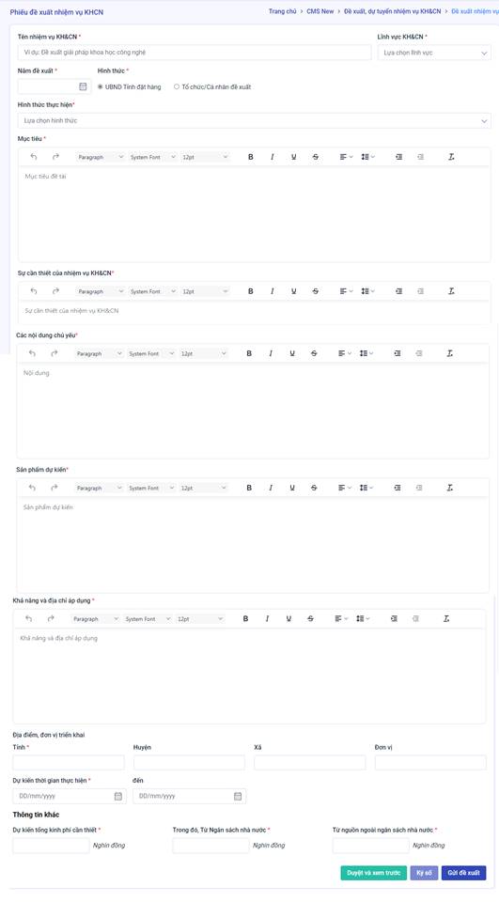Go to Trang chủ breadcrumb

point(283,11)
